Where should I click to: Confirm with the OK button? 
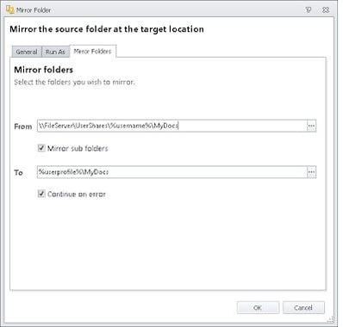[258, 307]
